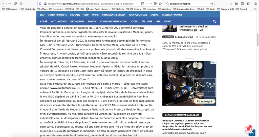This screenshot has width=259, height=137.
Task: Close the ad with the X icon
Action: pyautogui.click(x=215, y=62)
